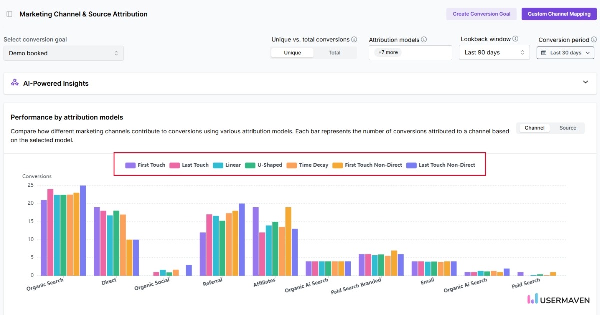The width and height of the screenshot is (600, 315).
Task: Open the Unique vs. total conversions info tooltip
Action: (x=353, y=39)
